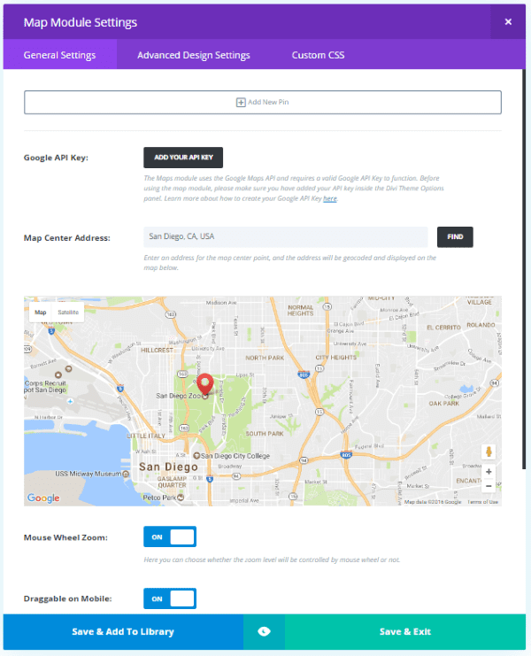Open the 'here' API key help link

click(329, 198)
